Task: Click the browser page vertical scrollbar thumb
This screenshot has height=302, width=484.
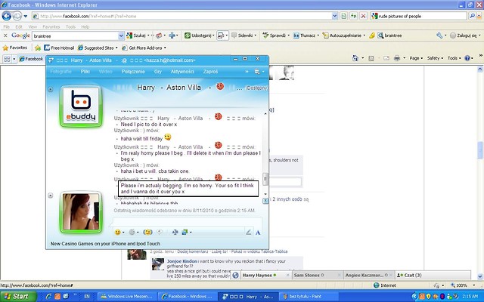Action: coord(480,150)
